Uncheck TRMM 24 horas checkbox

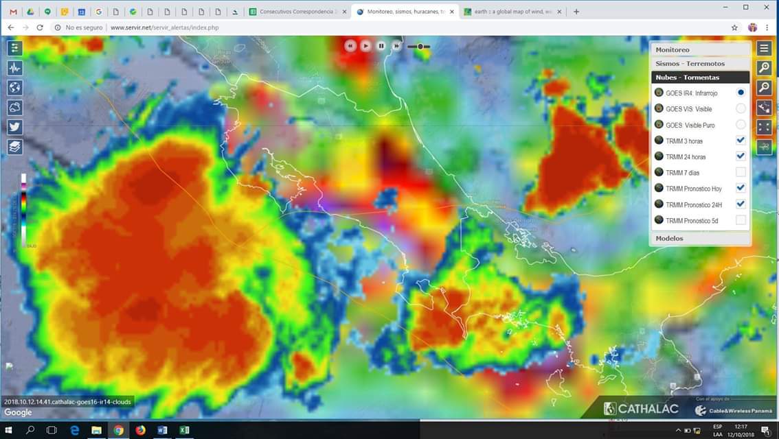pos(741,156)
